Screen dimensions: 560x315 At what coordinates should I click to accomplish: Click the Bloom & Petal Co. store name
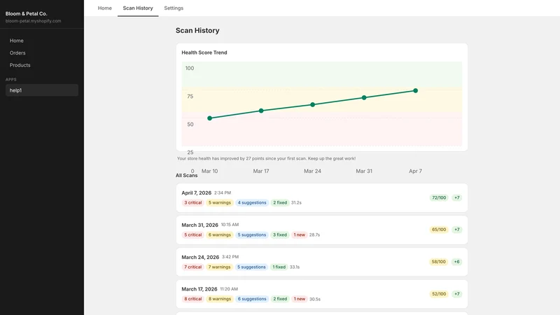click(x=26, y=13)
